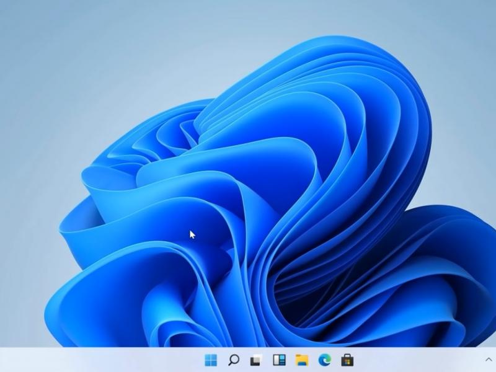Show hidden system tray icons

click(489, 360)
